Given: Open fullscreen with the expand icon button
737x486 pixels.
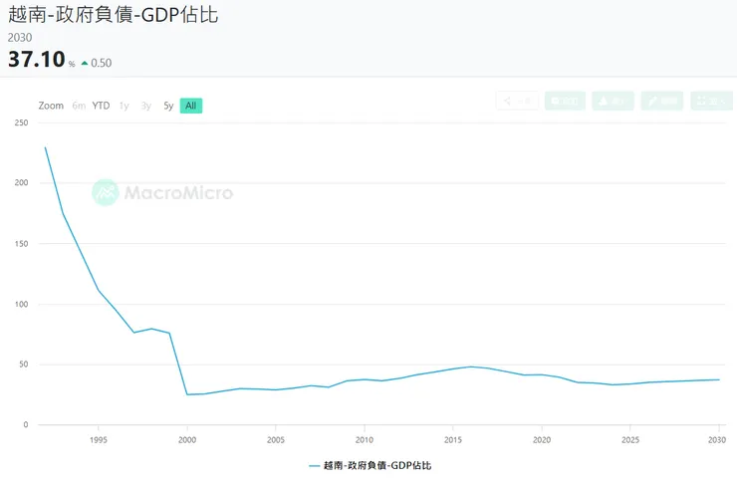Looking at the screenshot, I should [711, 101].
